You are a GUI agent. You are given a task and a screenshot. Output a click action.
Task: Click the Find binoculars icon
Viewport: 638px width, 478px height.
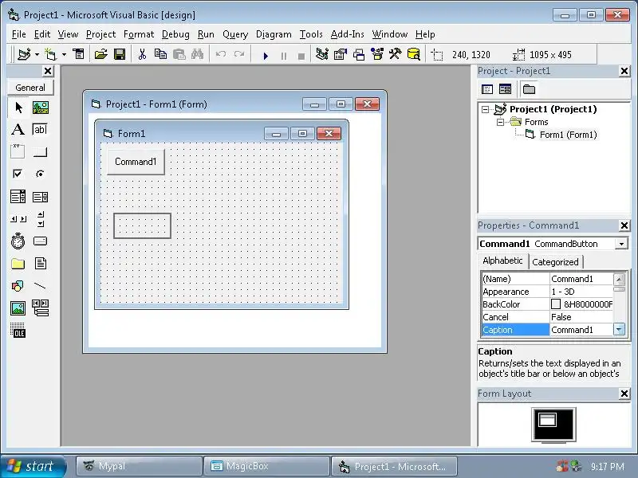197,54
